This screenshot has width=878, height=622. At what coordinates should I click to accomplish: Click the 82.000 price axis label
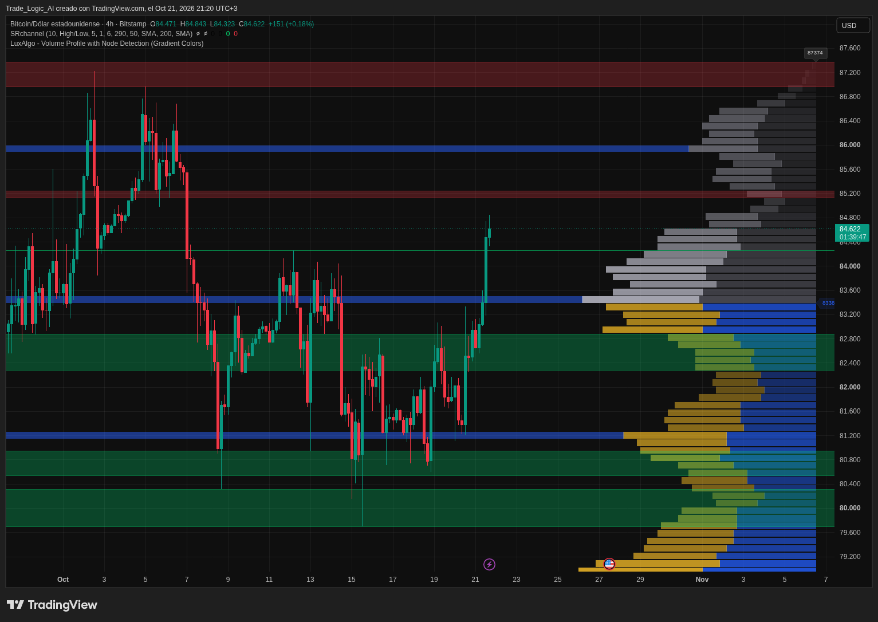tap(850, 387)
